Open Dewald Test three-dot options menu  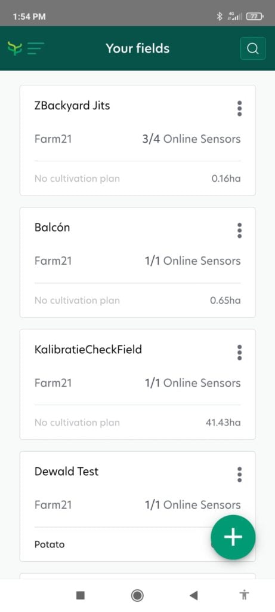click(240, 475)
